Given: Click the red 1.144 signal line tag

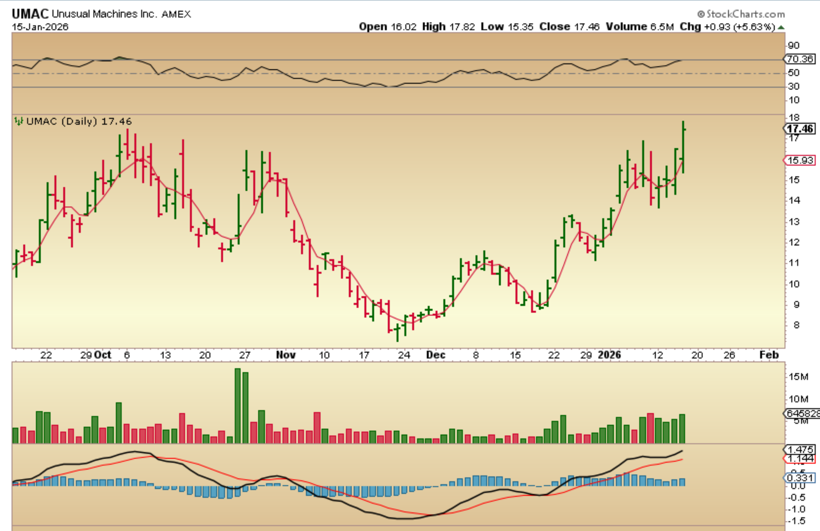Looking at the screenshot, I should click(799, 459).
